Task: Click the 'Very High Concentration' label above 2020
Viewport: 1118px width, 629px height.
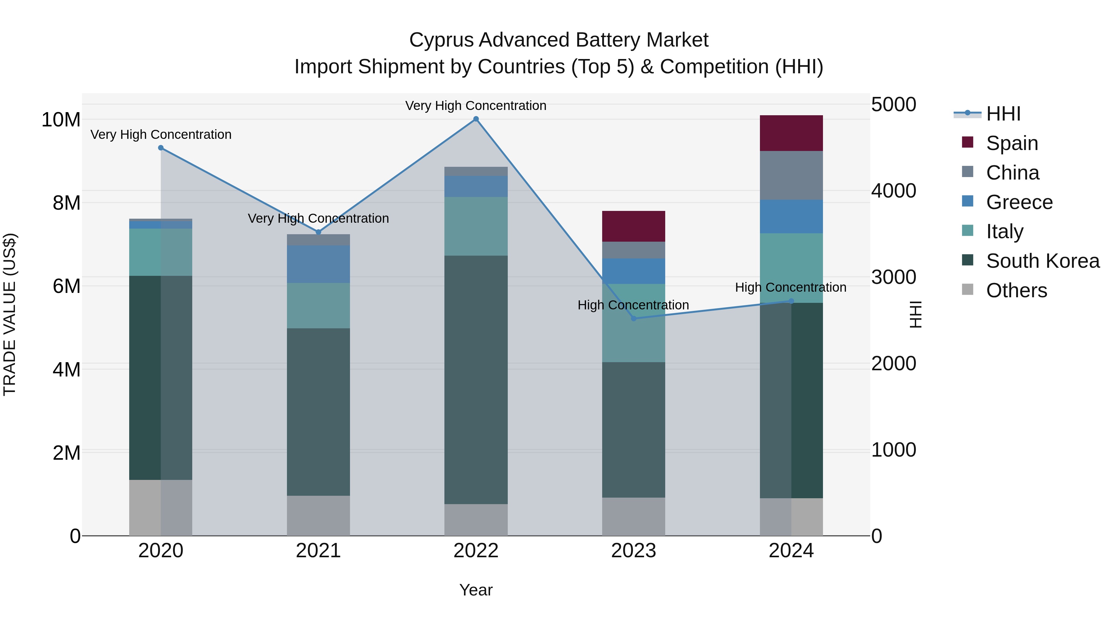Action: coord(161,134)
